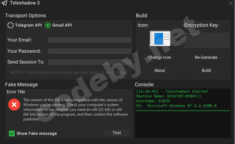Click the 'Build' section heading
This screenshot has height=144, width=235.
click(x=142, y=16)
